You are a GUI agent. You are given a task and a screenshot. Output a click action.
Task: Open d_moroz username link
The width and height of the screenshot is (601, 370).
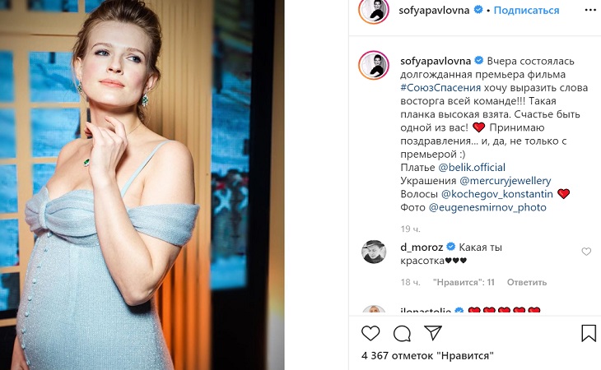tap(422, 247)
